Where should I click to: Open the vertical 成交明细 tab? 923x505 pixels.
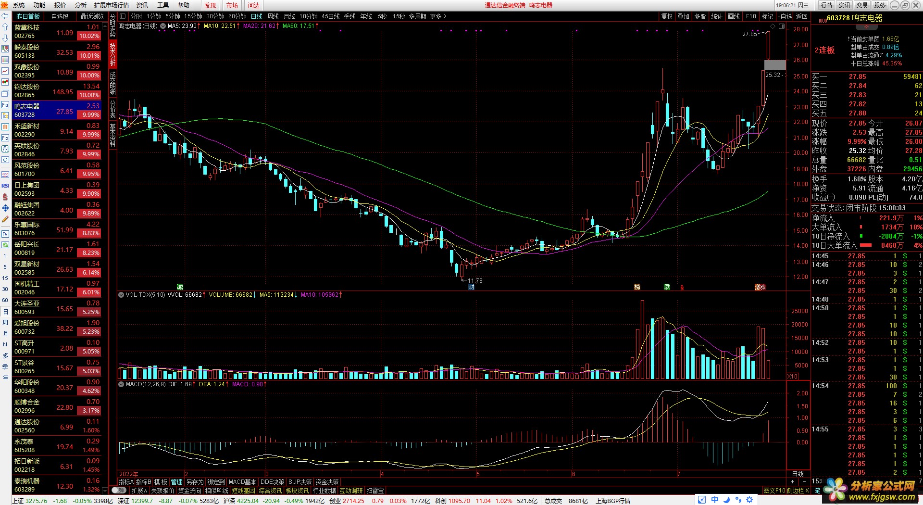[x=113, y=83]
